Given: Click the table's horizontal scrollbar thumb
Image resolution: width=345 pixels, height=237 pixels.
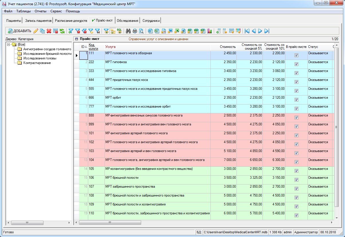Looking at the screenshot, I should pyautogui.click(x=110, y=222).
